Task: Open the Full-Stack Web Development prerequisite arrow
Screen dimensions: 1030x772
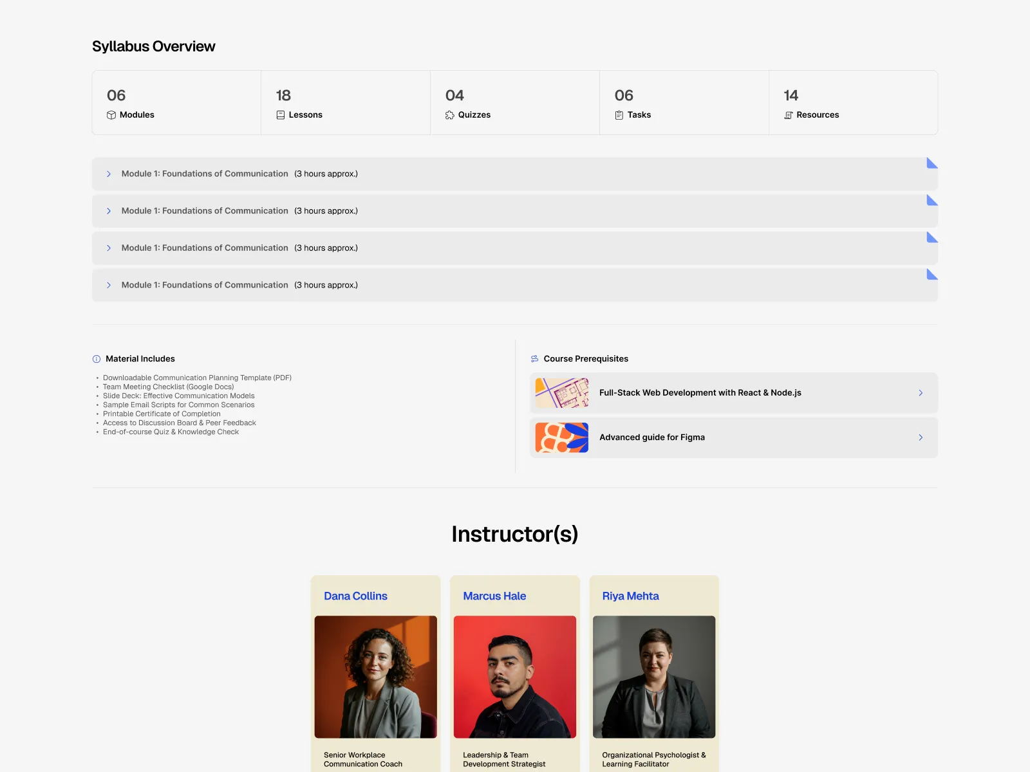Action: [x=920, y=393]
